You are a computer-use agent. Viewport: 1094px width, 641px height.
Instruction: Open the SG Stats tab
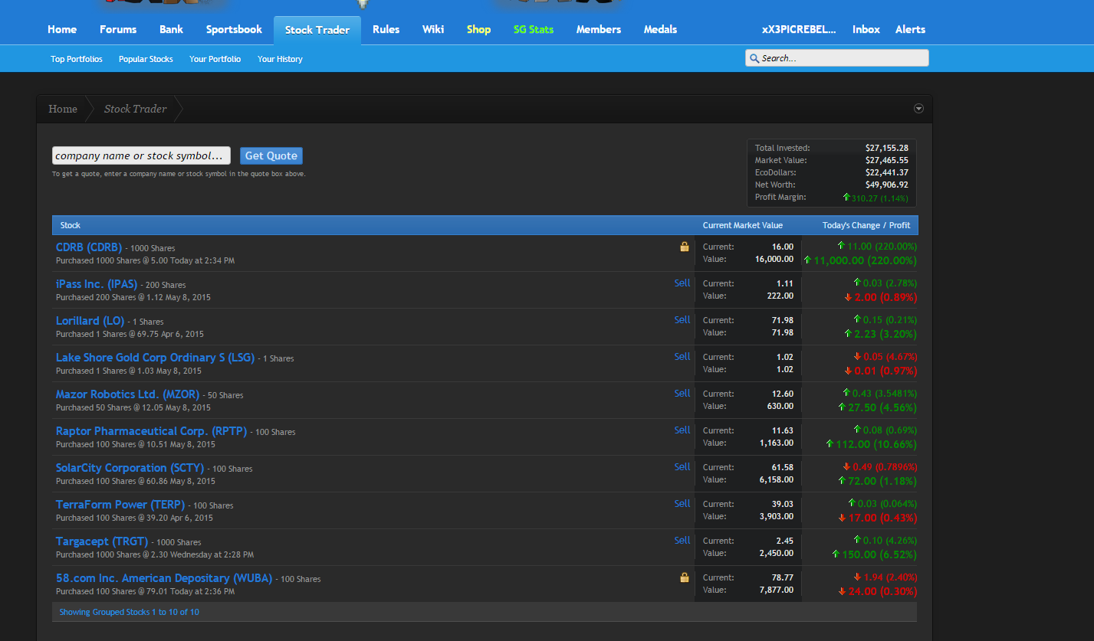coord(534,29)
